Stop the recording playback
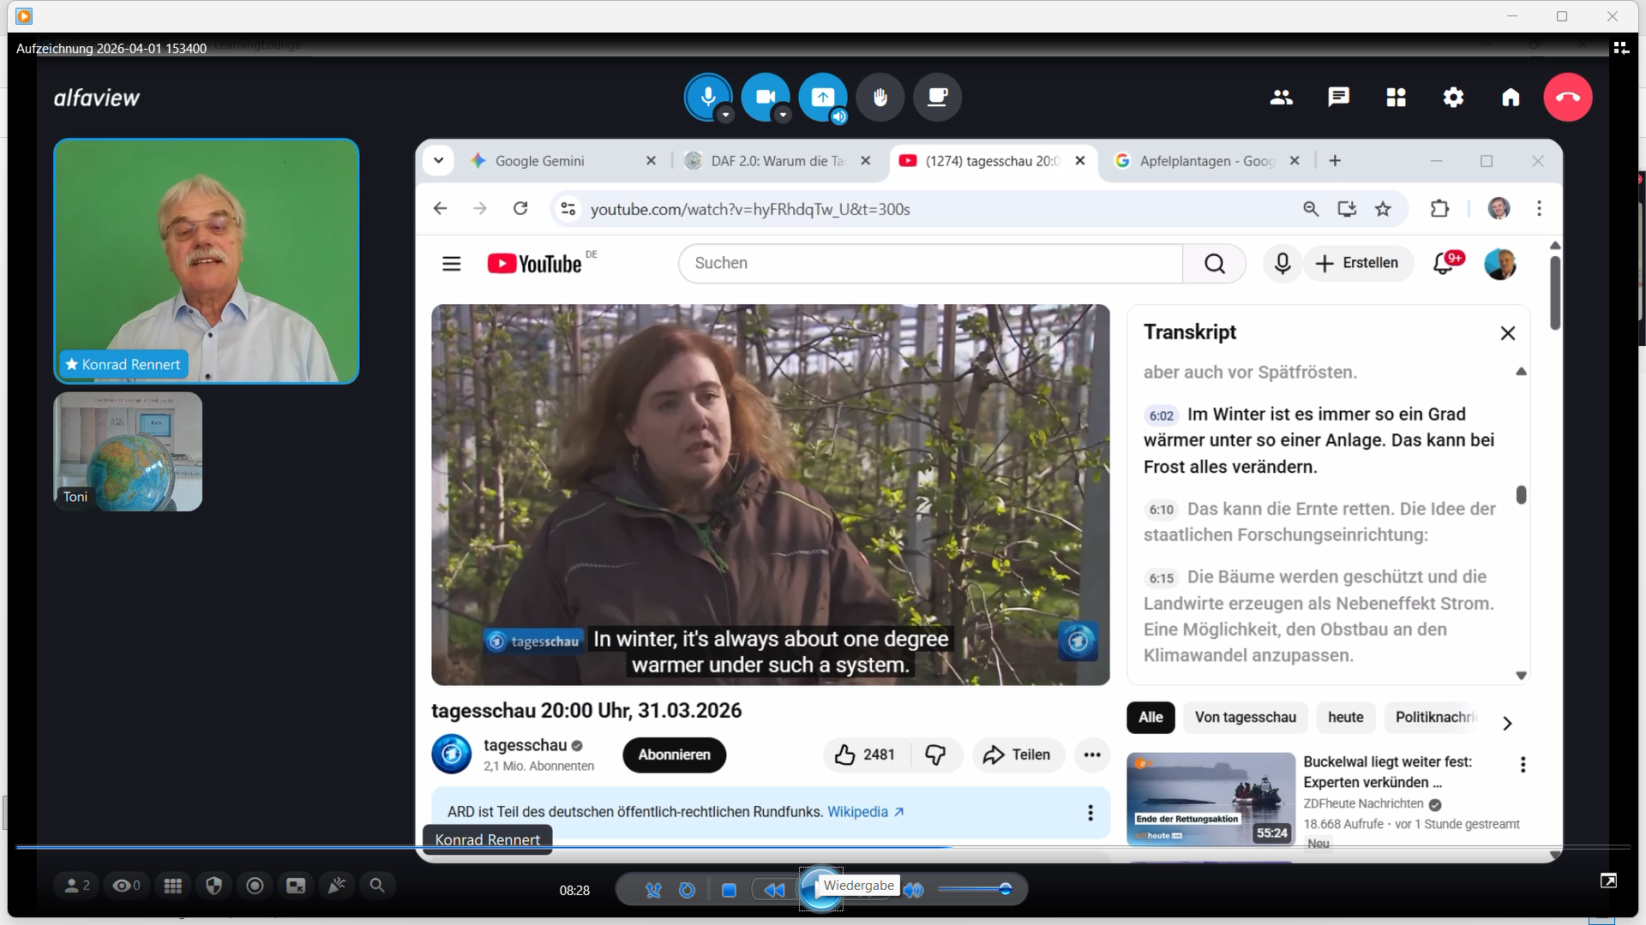The image size is (1646, 925). (729, 890)
